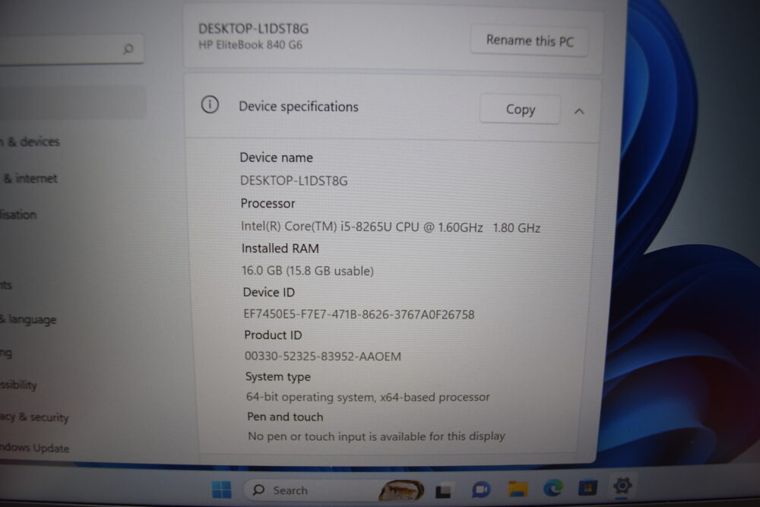Open Microsoft Store from the taskbar
The width and height of the screenshot is (760, 507).
[587, 487]
